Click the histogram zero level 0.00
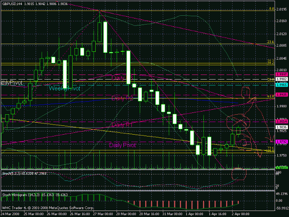Viewport: 289px width, 217px height. coord(279,201)
